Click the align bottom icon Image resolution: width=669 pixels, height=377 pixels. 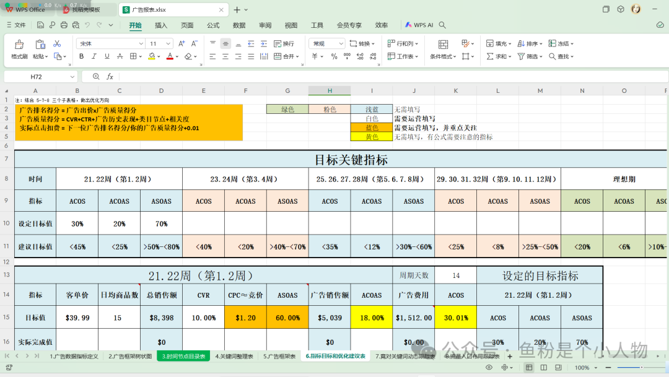pos(238,43)
